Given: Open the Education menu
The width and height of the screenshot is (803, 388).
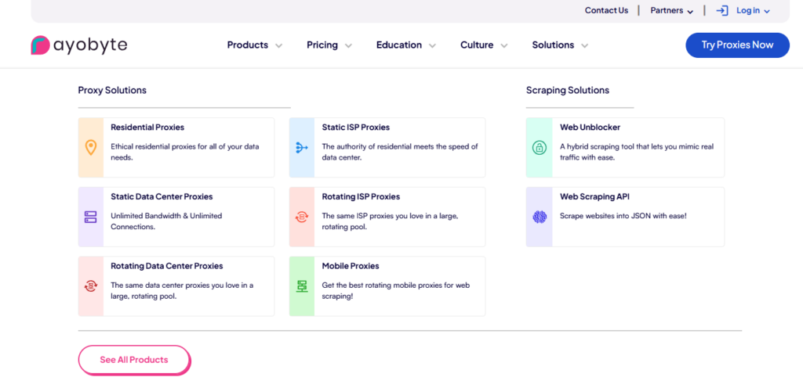Looking at the screenshot, I should (405, 45).
